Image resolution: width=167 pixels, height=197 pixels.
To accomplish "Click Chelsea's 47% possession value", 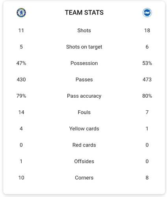I will pyautogui.click(x=21, y=63).
